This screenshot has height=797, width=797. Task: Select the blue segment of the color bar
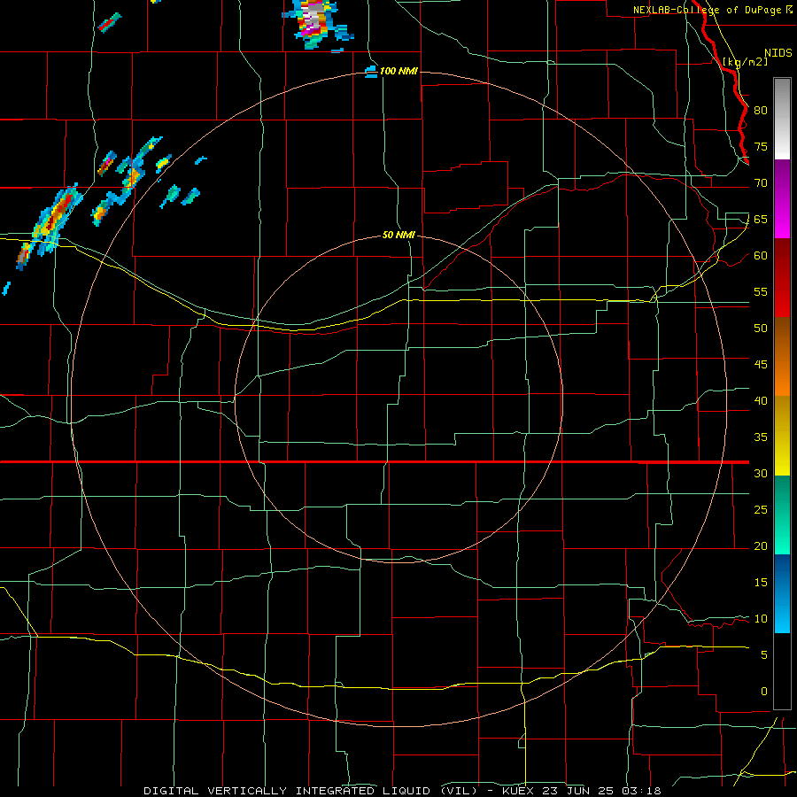(782, 593)
